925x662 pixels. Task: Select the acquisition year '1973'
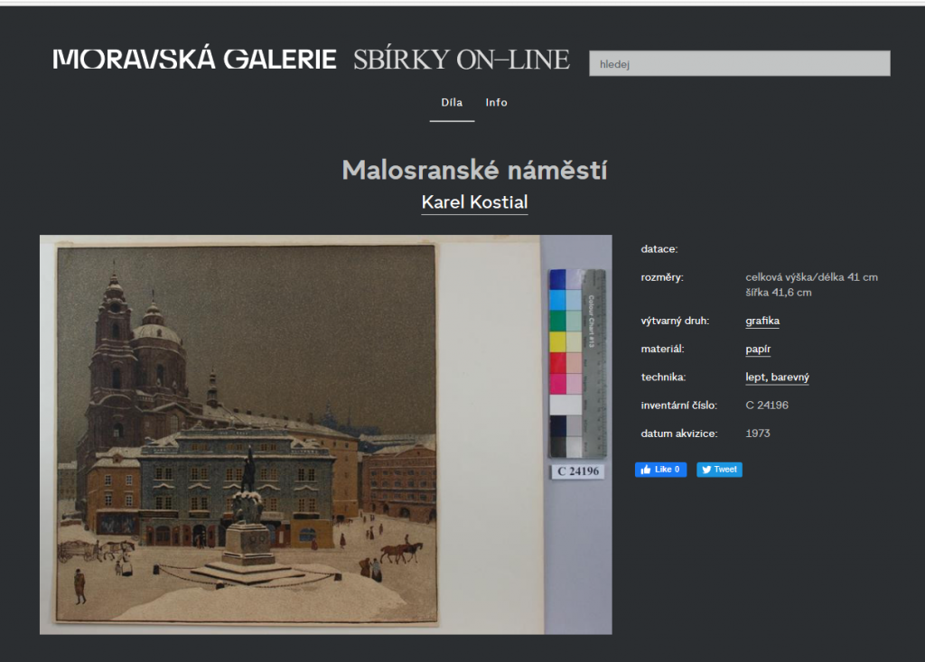pos(758,434)
